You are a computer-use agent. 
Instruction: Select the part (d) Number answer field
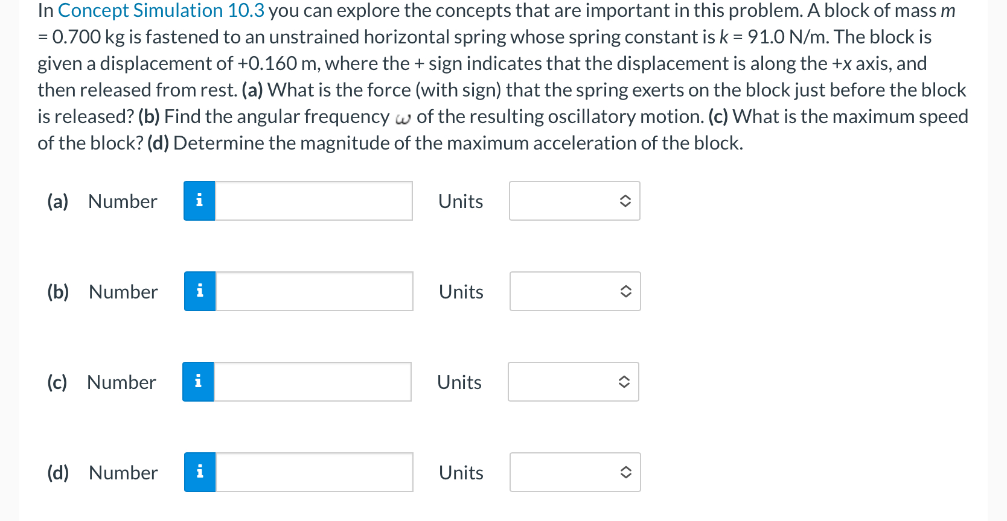click(x=315, y=472)
